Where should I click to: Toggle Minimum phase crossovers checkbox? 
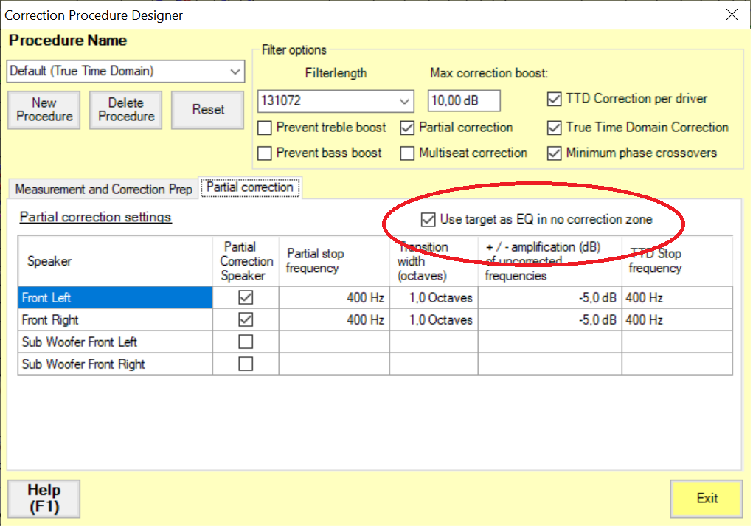(554, 153)
